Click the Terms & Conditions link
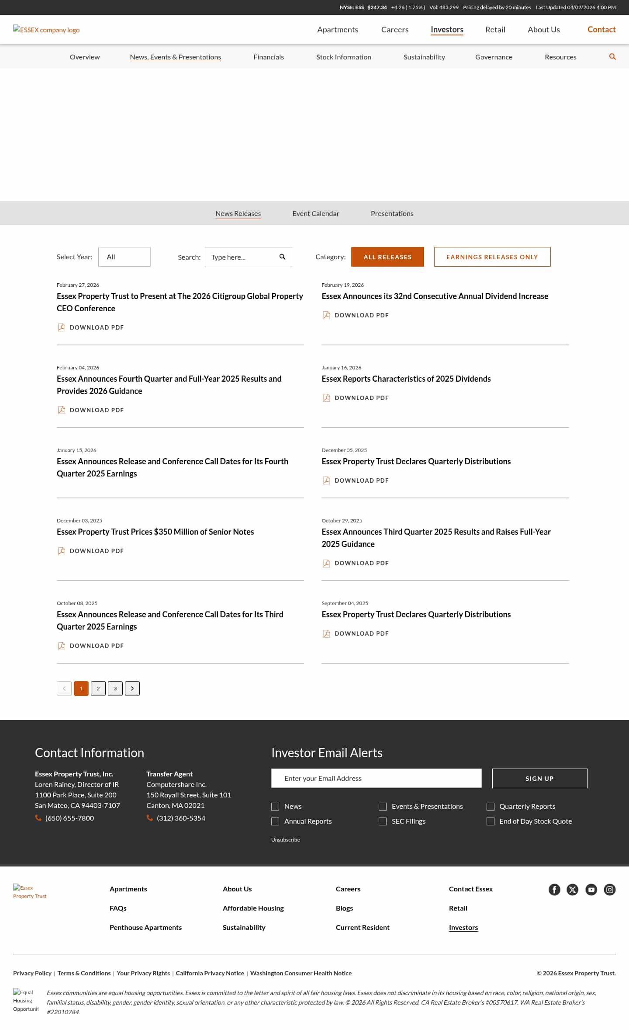 (84, 973)
